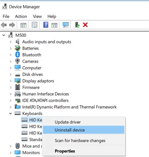149x157 pixels.
Task: Click the Keyboards category icon
Action: pyautogui.click(x=18, y=113)
